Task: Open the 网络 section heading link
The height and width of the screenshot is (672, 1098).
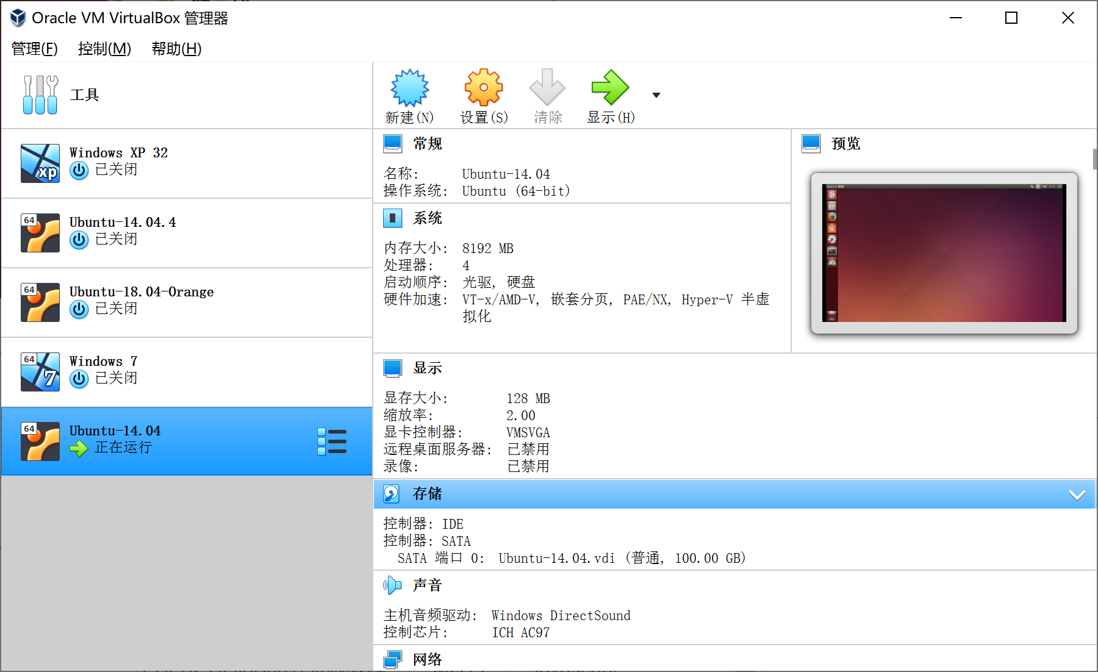Action: pyautogui.click(x=428, y=660)
